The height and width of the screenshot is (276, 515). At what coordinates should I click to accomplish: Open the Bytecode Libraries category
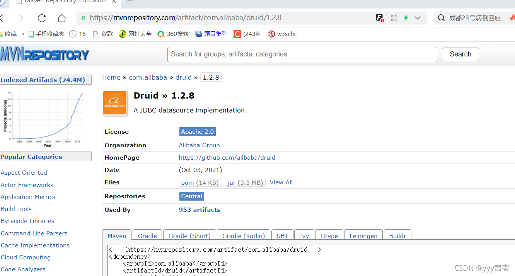[x=27, y=221]
